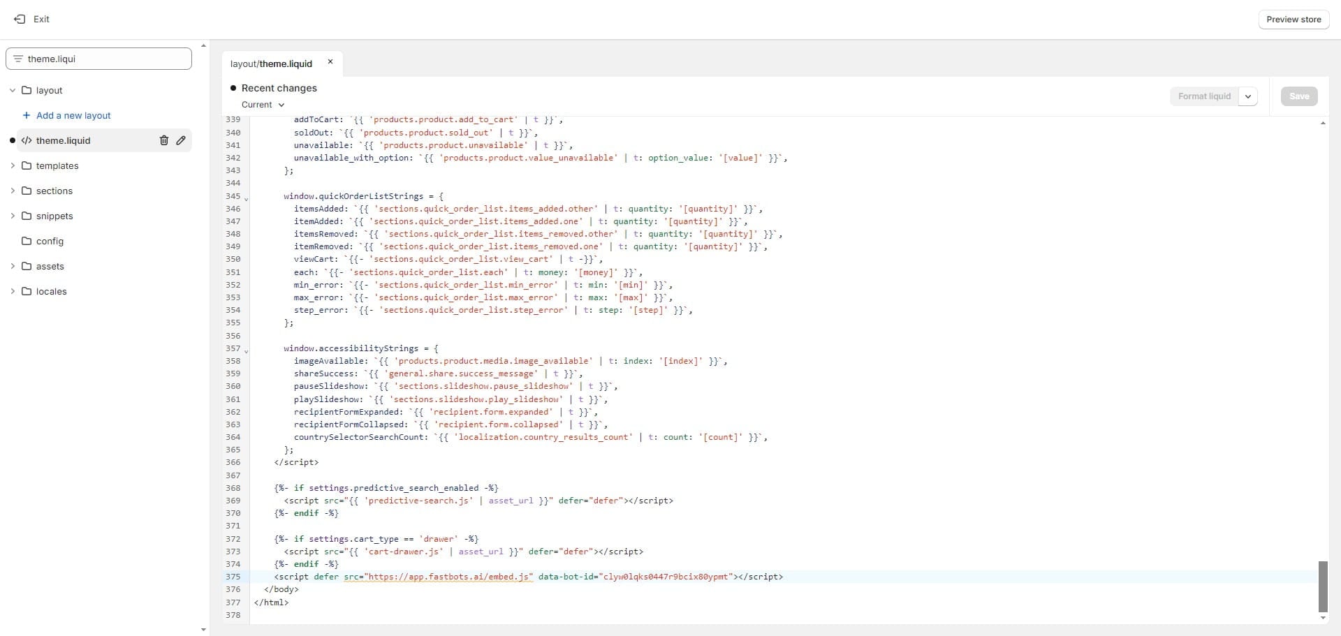Expand the assets folder
Image resolution: width=1341 pixels, height=636 pixels.
pyautogui.click(x=13, y=266)
